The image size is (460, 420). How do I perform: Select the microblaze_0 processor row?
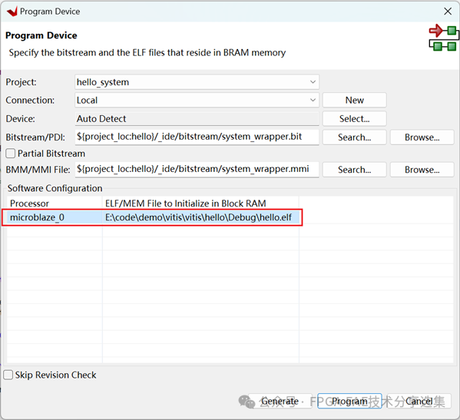(152, 217)
